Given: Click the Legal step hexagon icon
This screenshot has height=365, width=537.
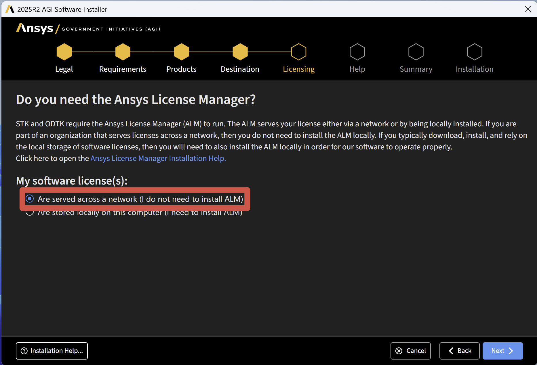Looking at the screenshot, I should coord(64,52).
